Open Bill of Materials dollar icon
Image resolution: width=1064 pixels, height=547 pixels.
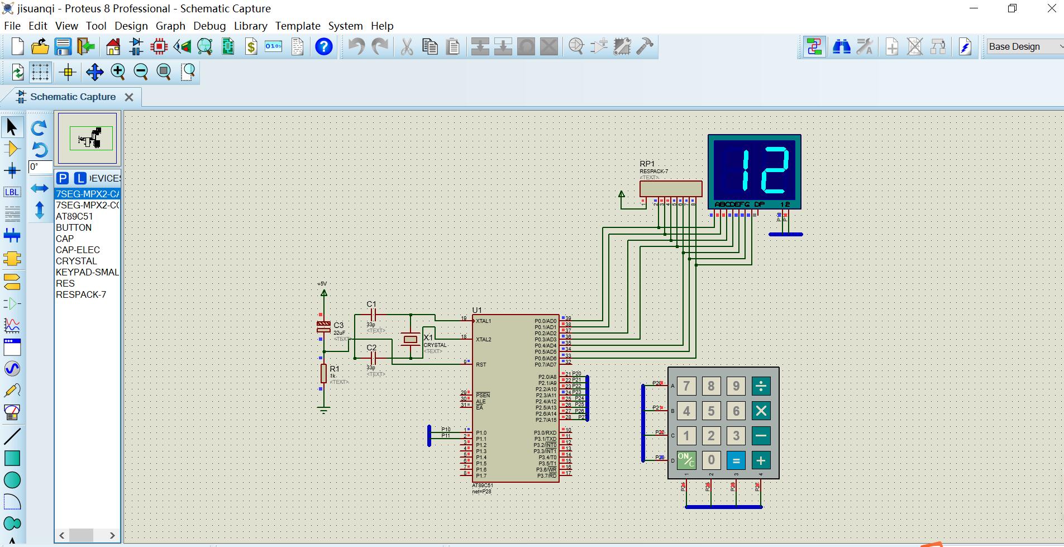pos(251,46)
